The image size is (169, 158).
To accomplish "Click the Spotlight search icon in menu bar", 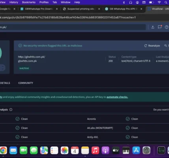I will point(166,2).
